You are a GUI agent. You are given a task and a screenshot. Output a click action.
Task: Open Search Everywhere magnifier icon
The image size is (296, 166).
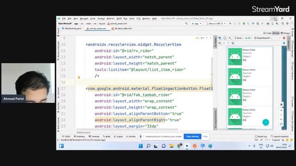click(x=283, y=24)
